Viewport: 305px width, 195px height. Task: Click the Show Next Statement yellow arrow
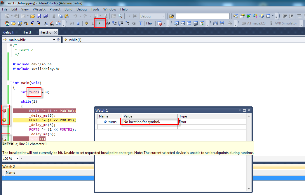(x=87, y=23)
